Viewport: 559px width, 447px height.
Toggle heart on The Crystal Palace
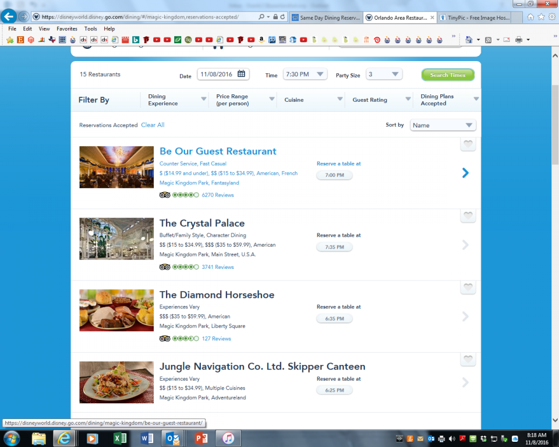[x=468, y=217]
